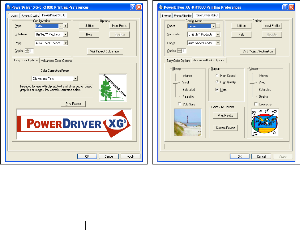
Task: Toggle the Bitmap ColorSure checkbox
Action: [180, 104]
